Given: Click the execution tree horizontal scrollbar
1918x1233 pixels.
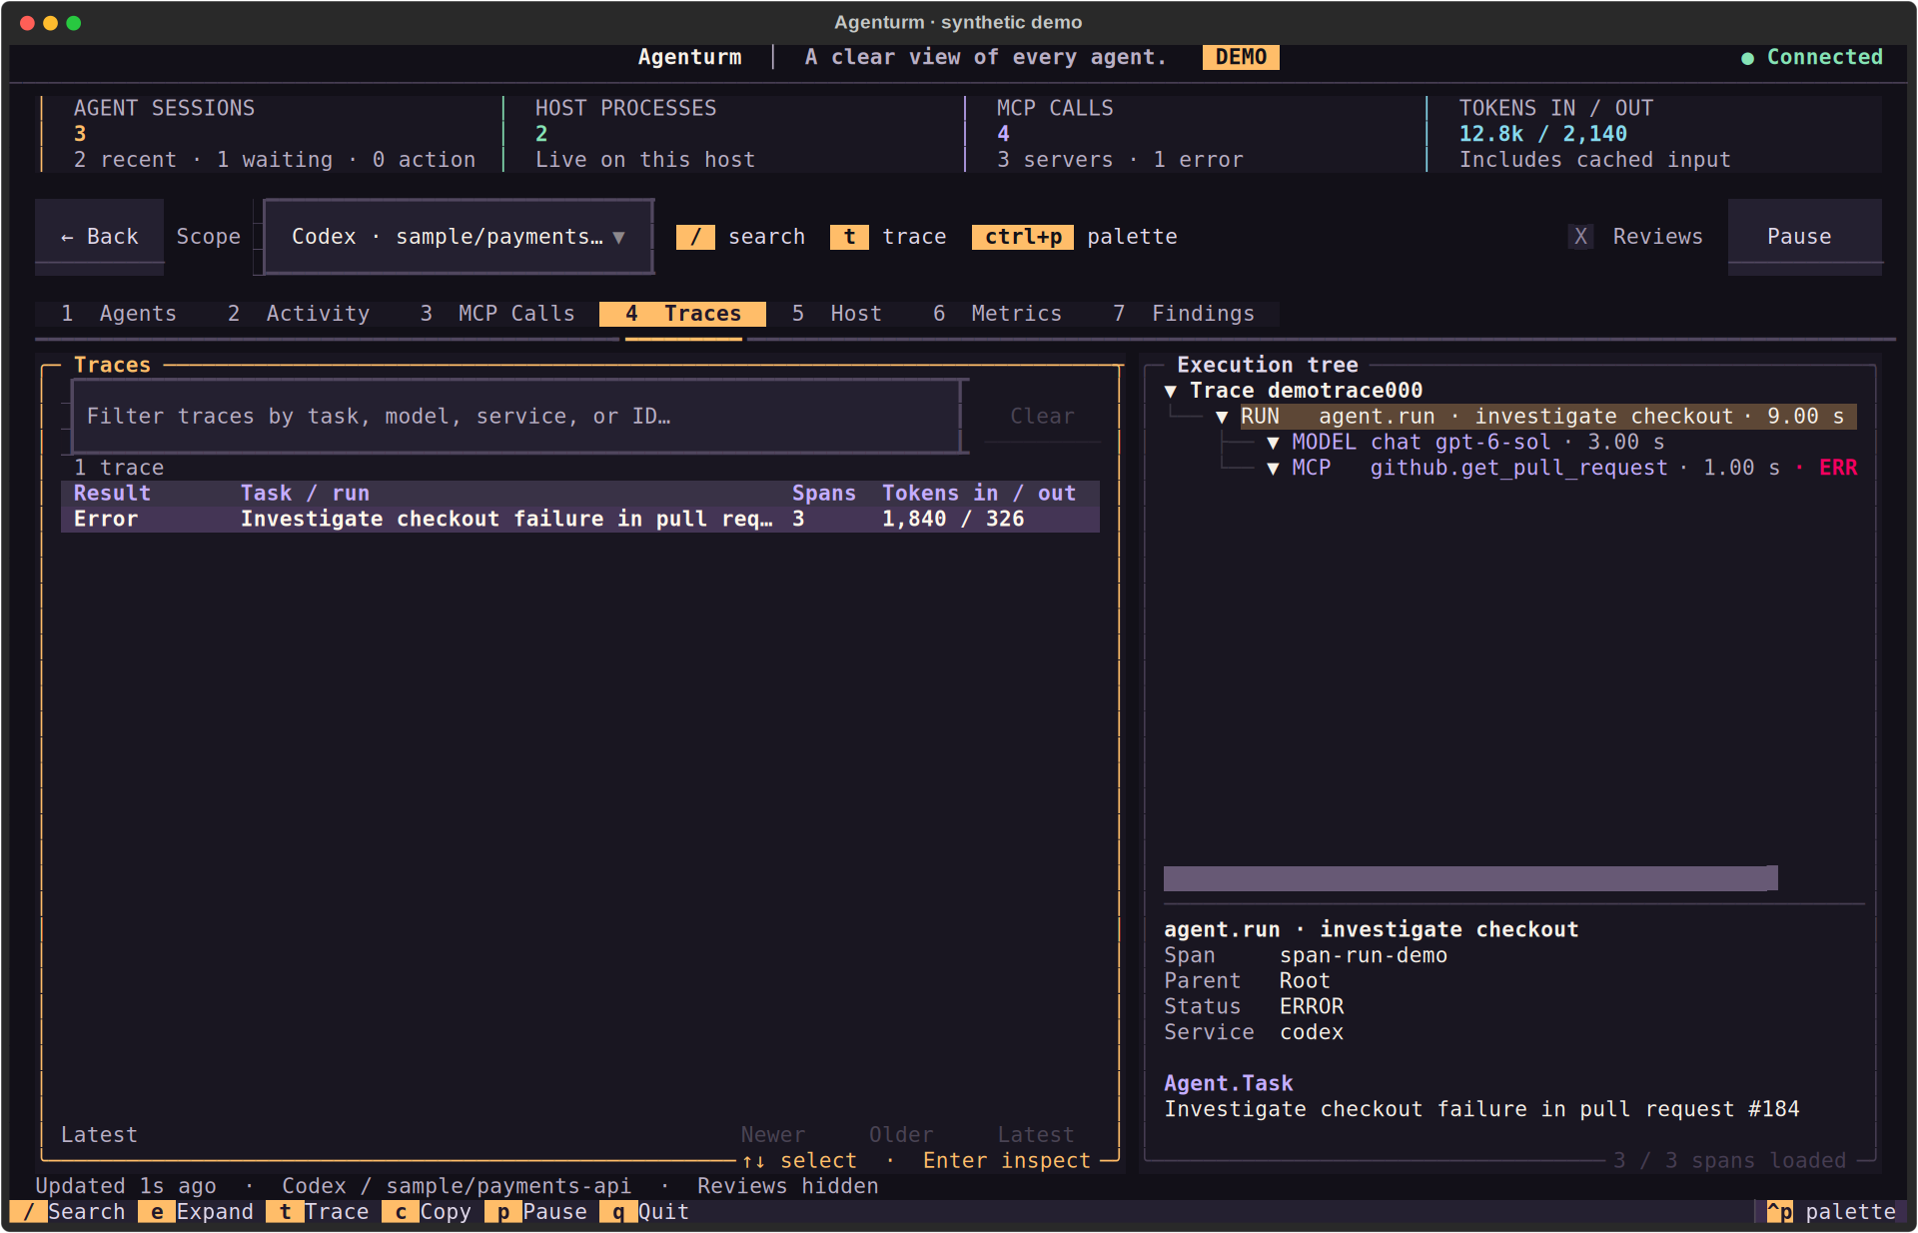Looking at the screenshot, I should tap(1470, 878).
